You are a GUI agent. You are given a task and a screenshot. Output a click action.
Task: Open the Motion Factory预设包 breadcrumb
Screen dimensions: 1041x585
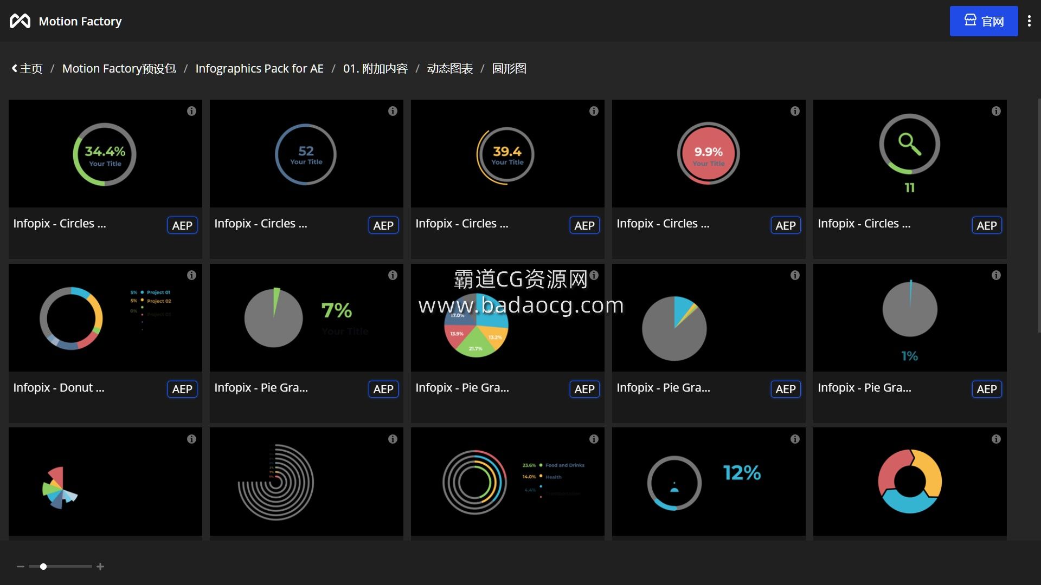119,69
